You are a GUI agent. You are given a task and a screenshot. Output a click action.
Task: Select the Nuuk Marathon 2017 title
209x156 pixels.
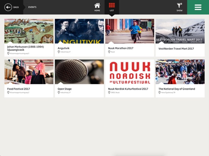click(x=121, y=48)
